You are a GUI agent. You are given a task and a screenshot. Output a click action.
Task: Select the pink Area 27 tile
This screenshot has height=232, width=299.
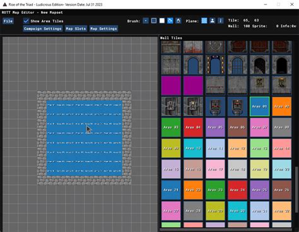(x=171, y=211)
